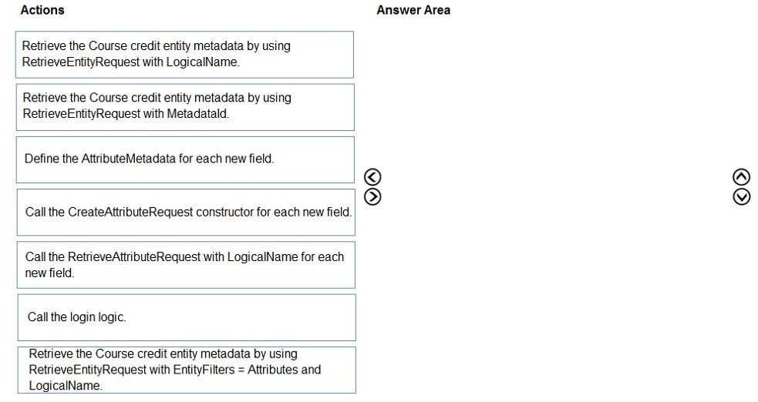
Task: Click the move-right arrow icon
Action: point(372,196)
